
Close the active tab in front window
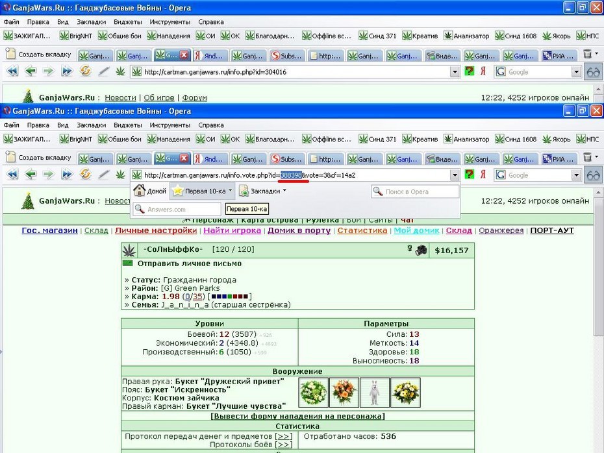(x=184, y=158)
